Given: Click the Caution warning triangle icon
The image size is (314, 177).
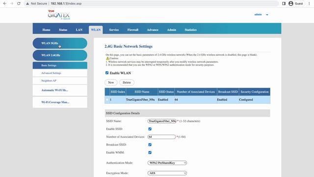Looking at the screenshot, I should [x=107, y=58].
